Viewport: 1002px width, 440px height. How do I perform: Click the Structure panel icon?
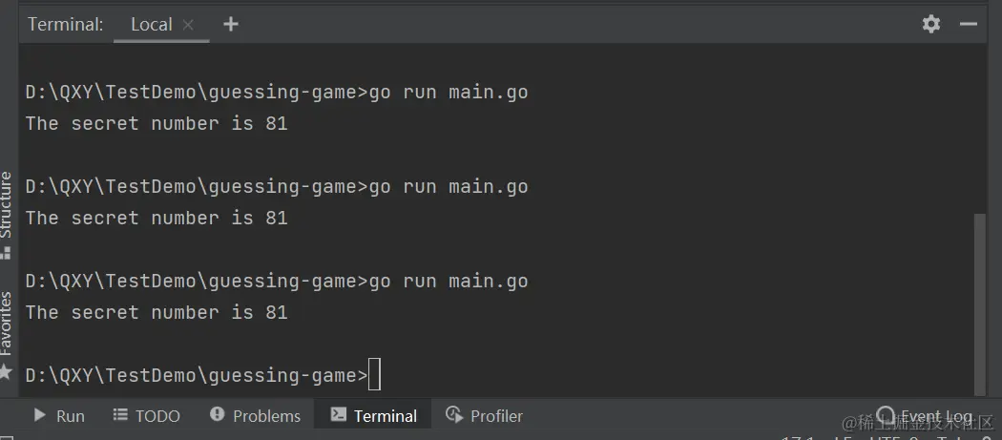coord(6,253)
